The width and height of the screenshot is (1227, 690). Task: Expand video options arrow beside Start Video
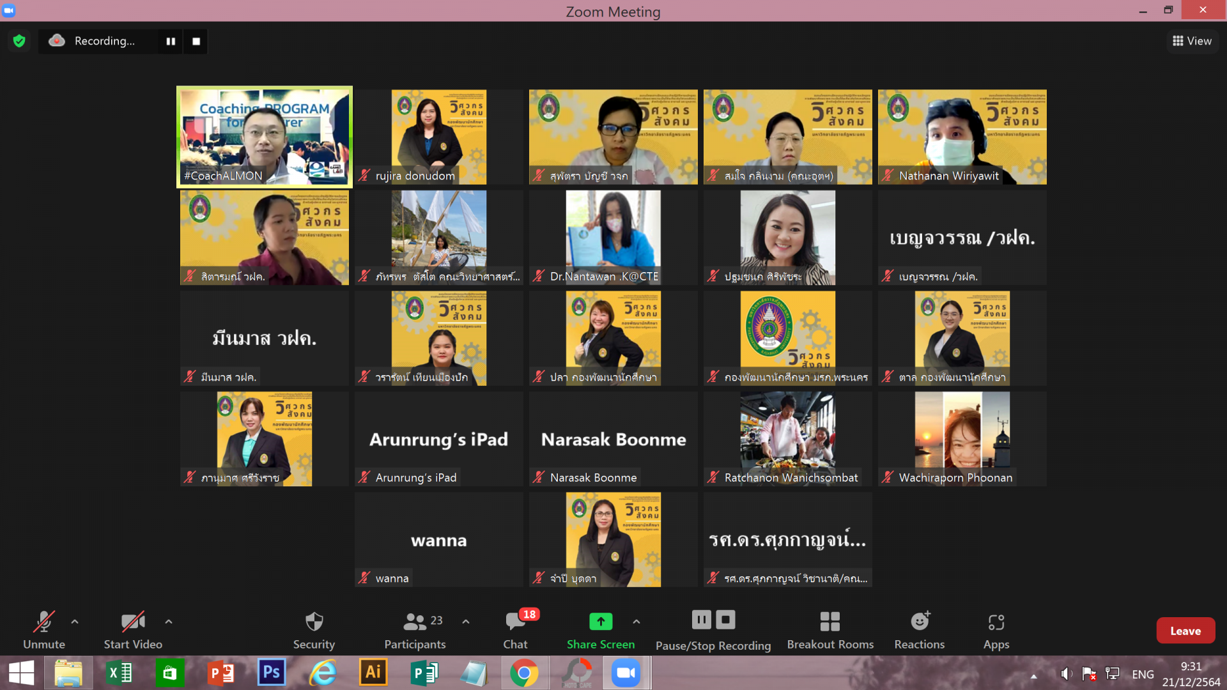pyautogui.click(x=169, y=621)
